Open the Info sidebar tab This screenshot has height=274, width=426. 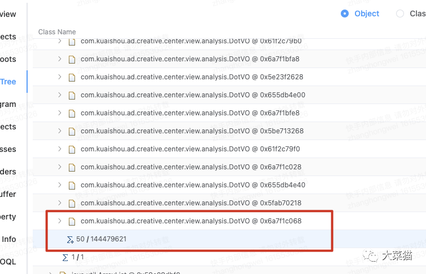pyautogui.click(x=8, y=239)
